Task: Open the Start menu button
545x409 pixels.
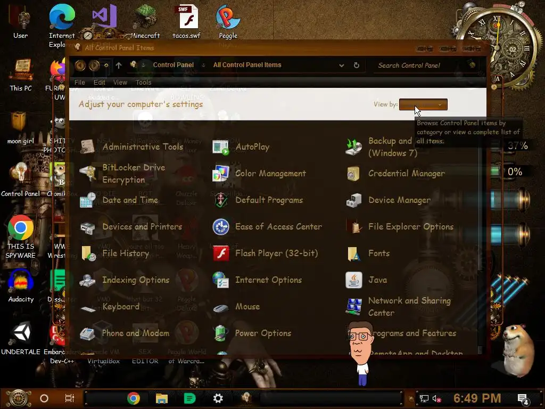Action: 19,398
